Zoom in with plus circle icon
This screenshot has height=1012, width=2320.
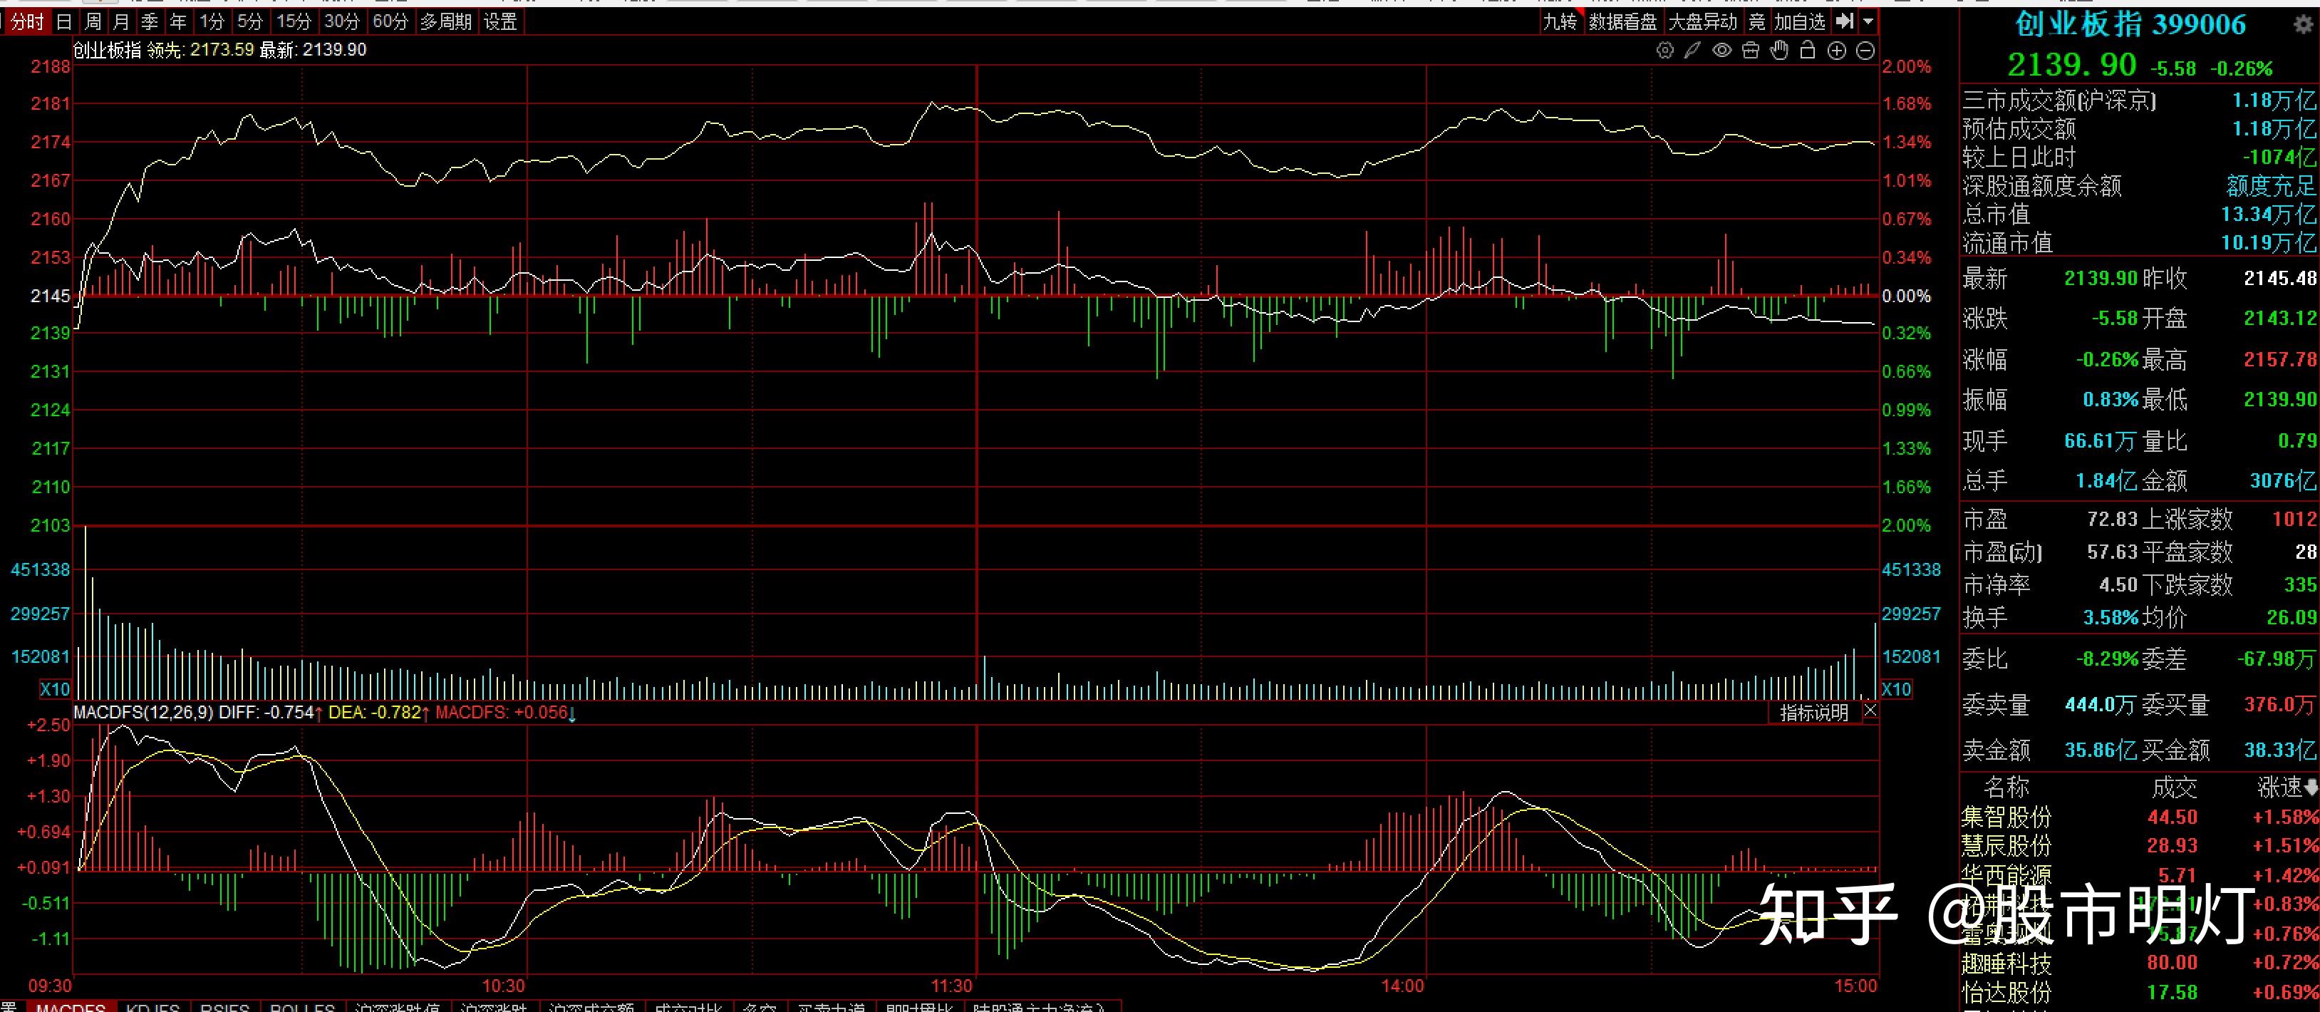pyautogui.click(x=1836, y=51)
